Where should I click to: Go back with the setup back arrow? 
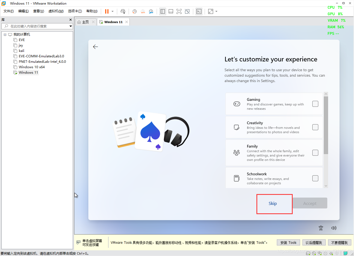point(95,47)
